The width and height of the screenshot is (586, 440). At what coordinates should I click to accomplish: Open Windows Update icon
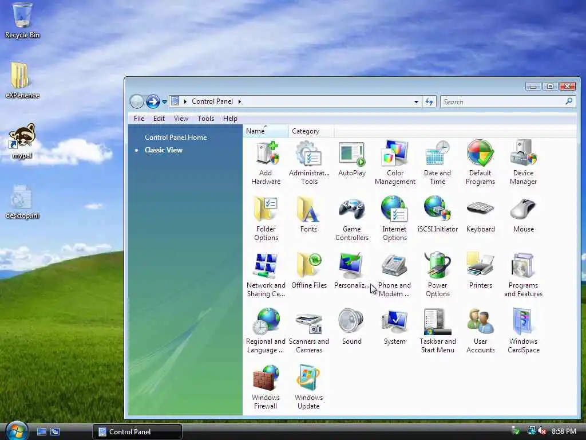click(308, 387)
